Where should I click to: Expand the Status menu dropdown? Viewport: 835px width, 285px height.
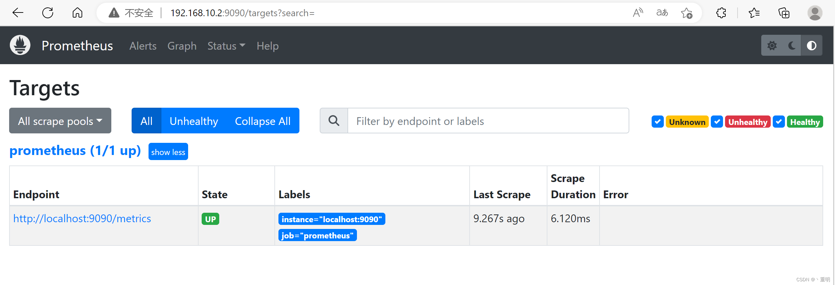(x=226, y=46)
